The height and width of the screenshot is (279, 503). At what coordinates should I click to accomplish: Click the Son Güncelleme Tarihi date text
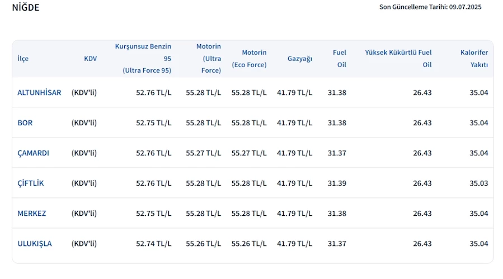tap(430, 7)
